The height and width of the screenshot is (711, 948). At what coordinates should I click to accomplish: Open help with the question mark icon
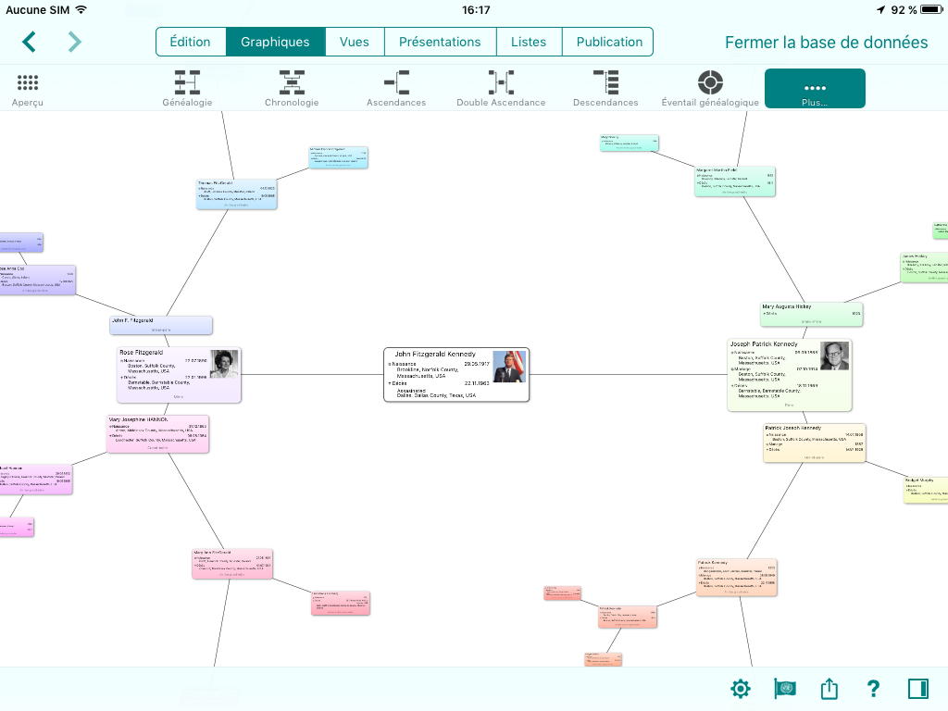click(x=873, y=688)
